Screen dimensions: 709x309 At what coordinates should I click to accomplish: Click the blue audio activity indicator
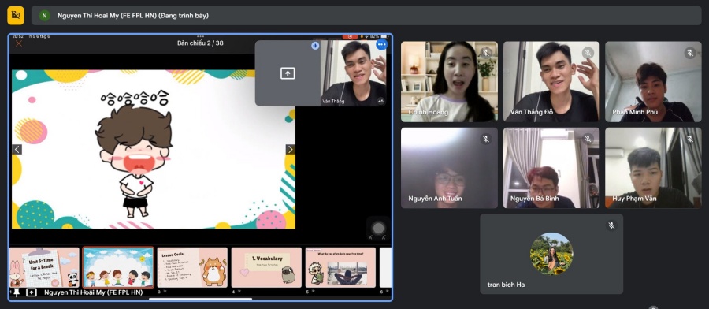click(x=315, y=45)
